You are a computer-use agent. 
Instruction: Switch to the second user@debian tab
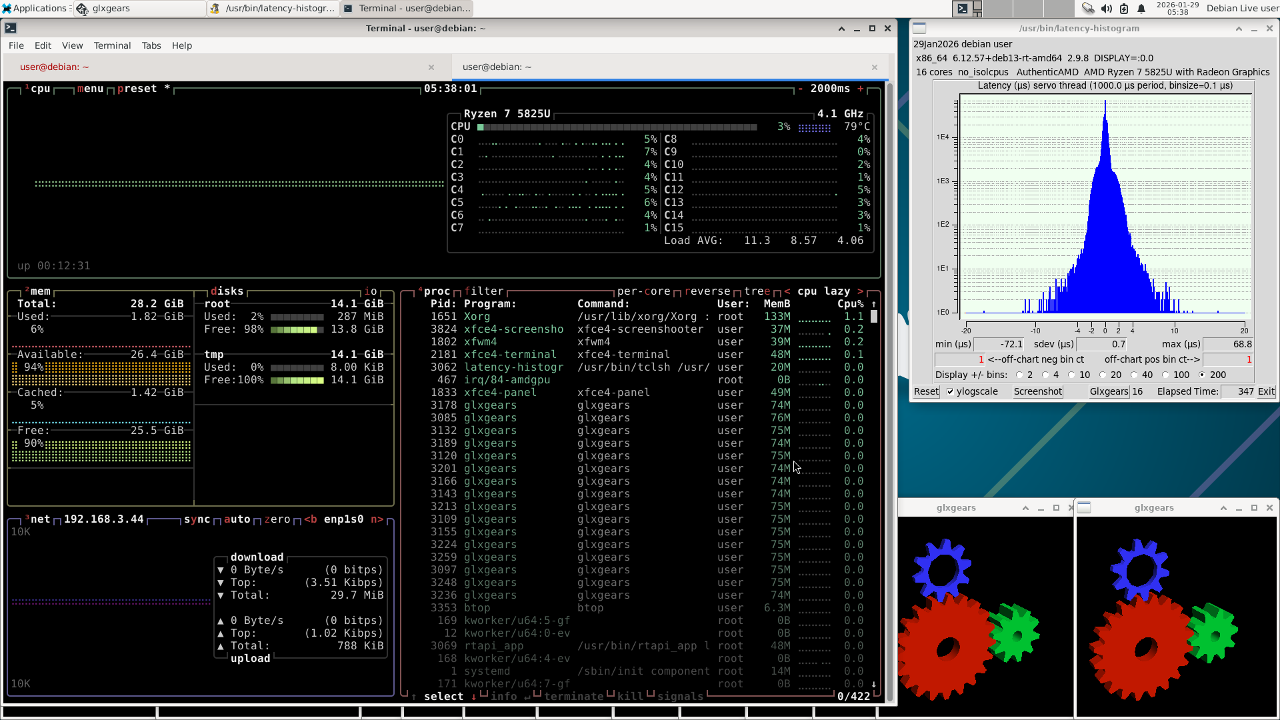497,67
